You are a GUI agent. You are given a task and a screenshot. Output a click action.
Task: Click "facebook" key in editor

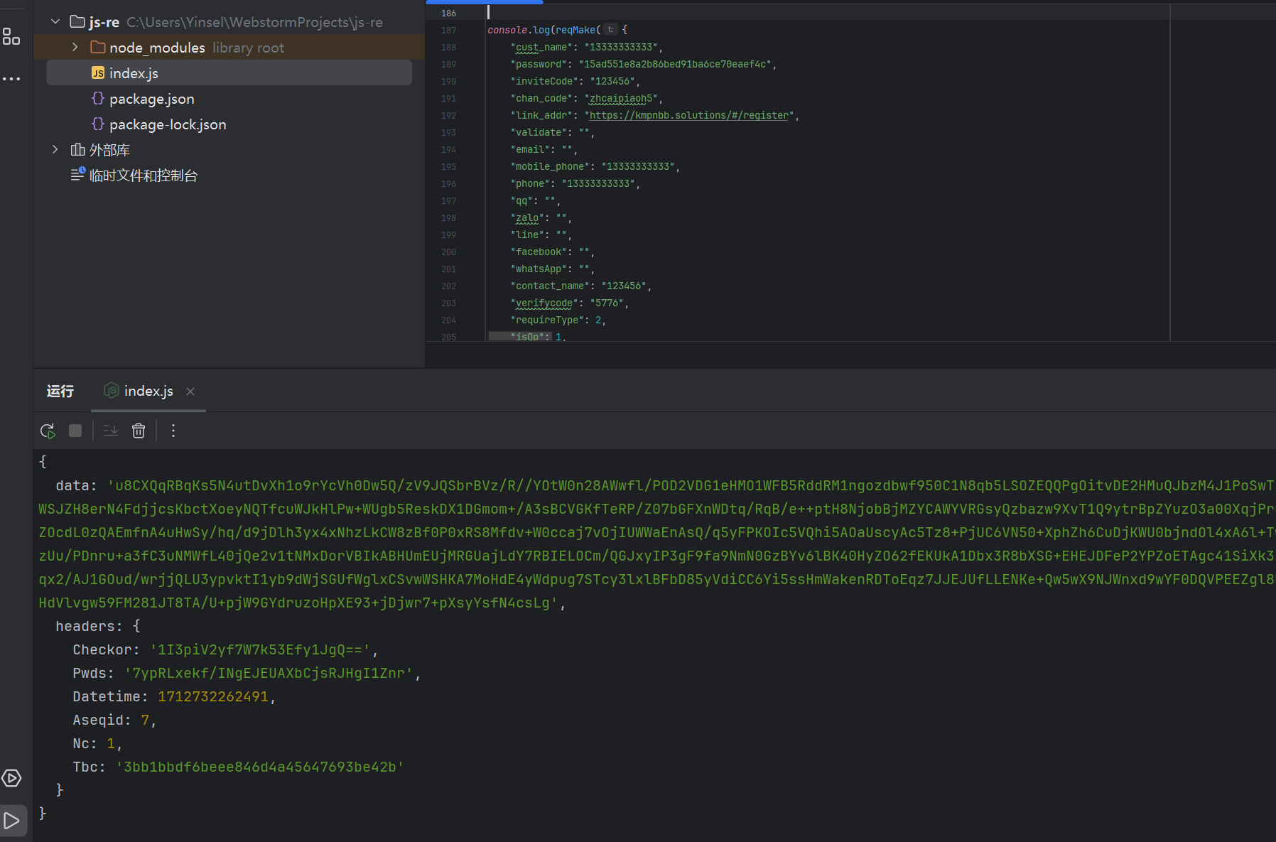click(539, 252)
